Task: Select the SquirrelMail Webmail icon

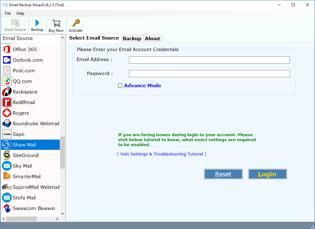Action: (x=7, y=187)
